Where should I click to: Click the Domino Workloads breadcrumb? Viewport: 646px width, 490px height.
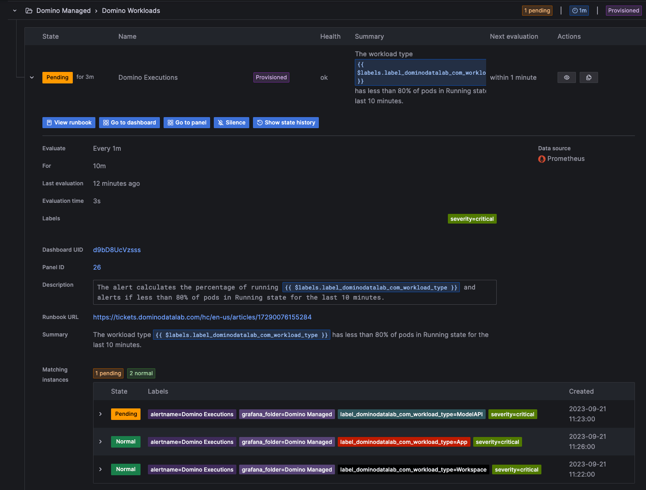[x=131, y=11]
